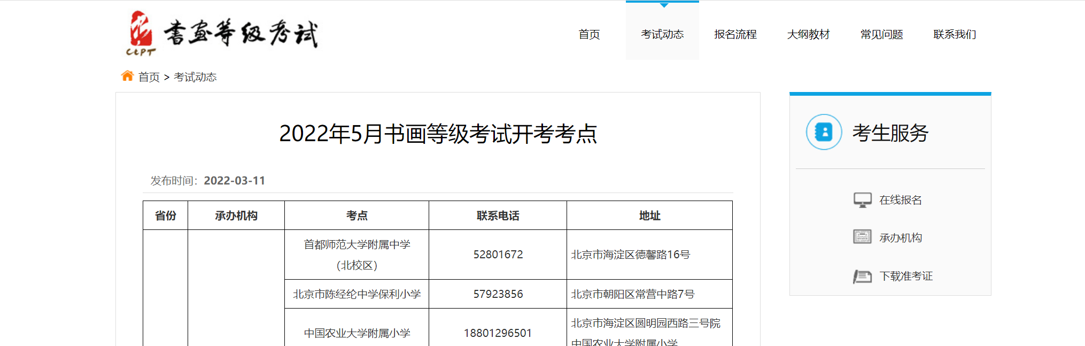Select the 考试动态 navigation tab
Image resolution: width=1085 pixels, height=346 pixels.
point(662,34)
